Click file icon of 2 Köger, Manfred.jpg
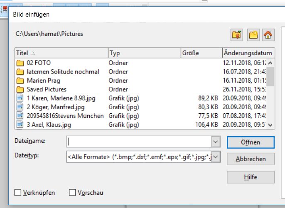This screenshot has width=285, height=208. coord(20,107)
